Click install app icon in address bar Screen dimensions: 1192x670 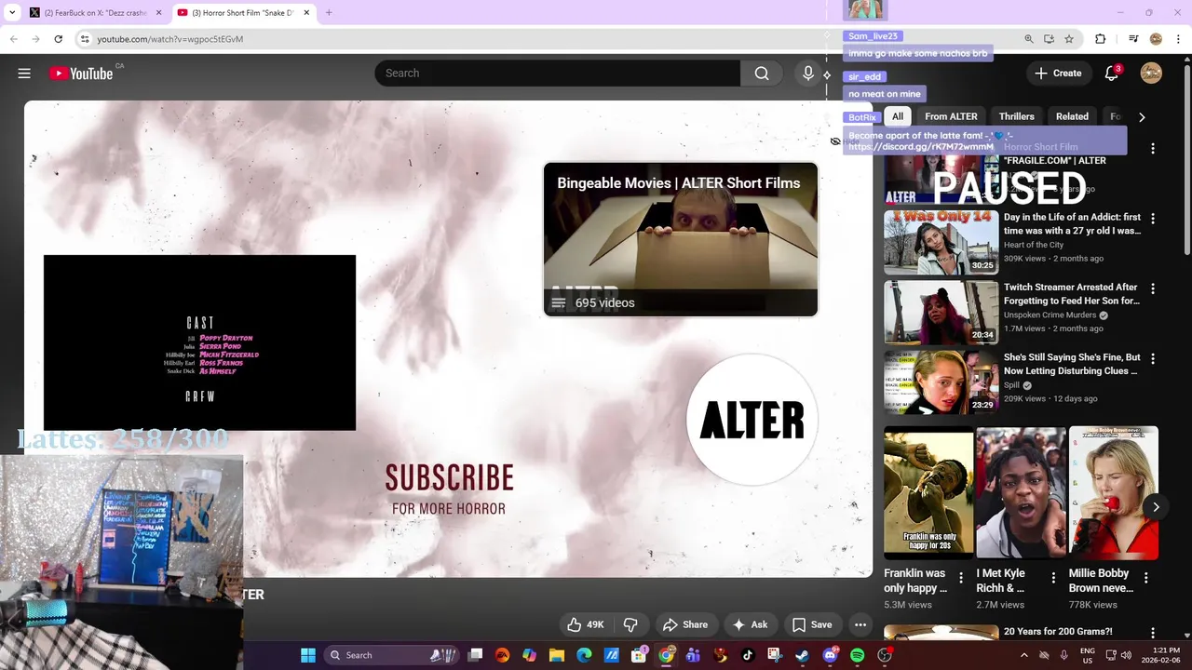coord(1050,39)
